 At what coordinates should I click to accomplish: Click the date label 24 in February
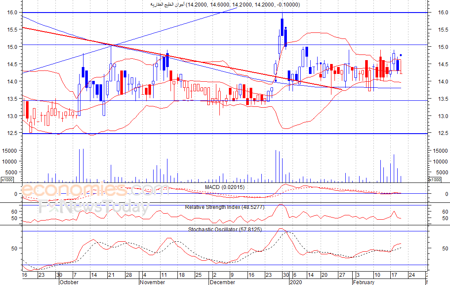pos(412,275)
